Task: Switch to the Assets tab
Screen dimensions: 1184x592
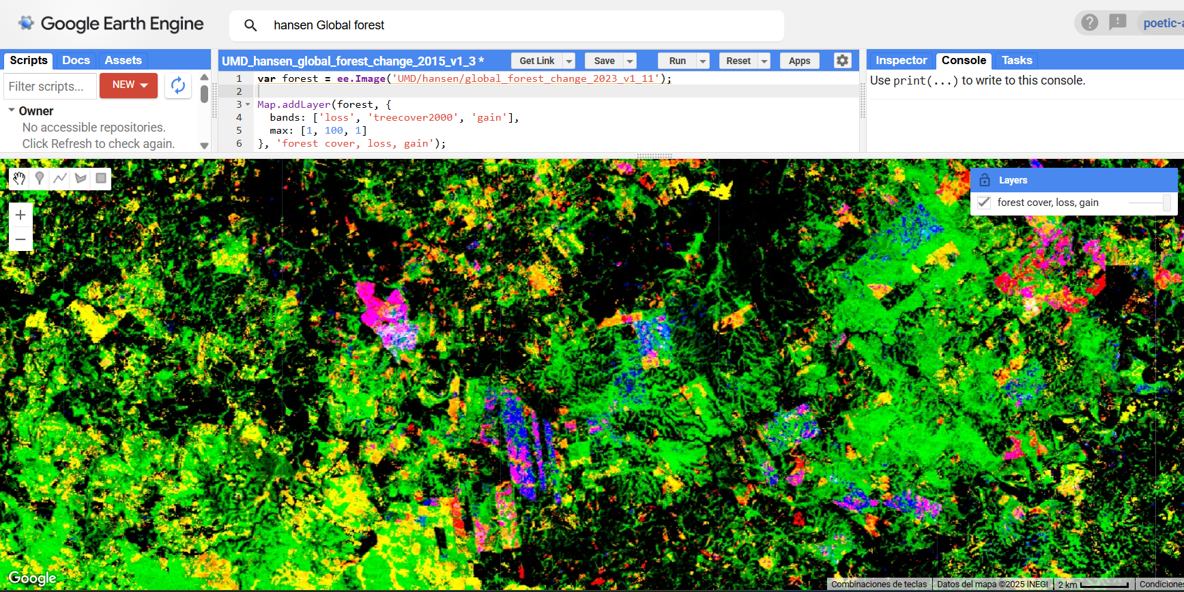Action: tap(123, 60)
